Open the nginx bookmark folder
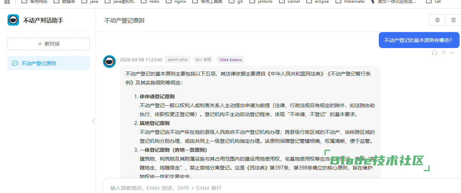461x193 pixels. pos(177,2)
